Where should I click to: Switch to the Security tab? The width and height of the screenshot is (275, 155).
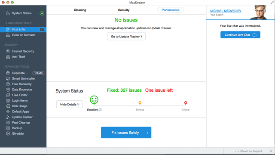point(124,10)
